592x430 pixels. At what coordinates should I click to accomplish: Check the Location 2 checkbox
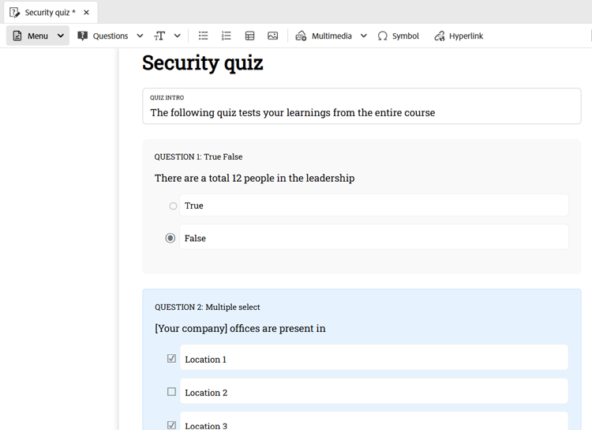[x=171, y=391]
